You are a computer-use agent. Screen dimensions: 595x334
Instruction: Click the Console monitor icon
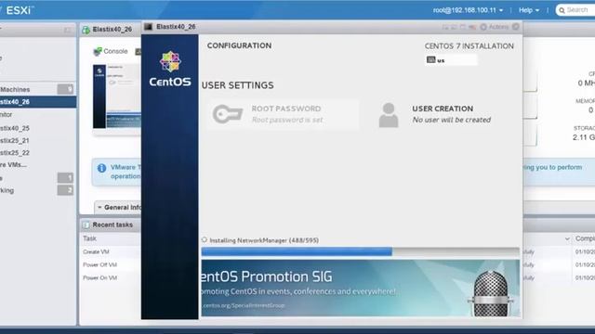tap(98, 51)
